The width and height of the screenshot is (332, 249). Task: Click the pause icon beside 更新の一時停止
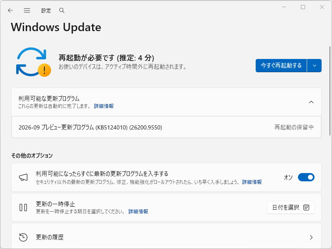[x=23, y=207]
